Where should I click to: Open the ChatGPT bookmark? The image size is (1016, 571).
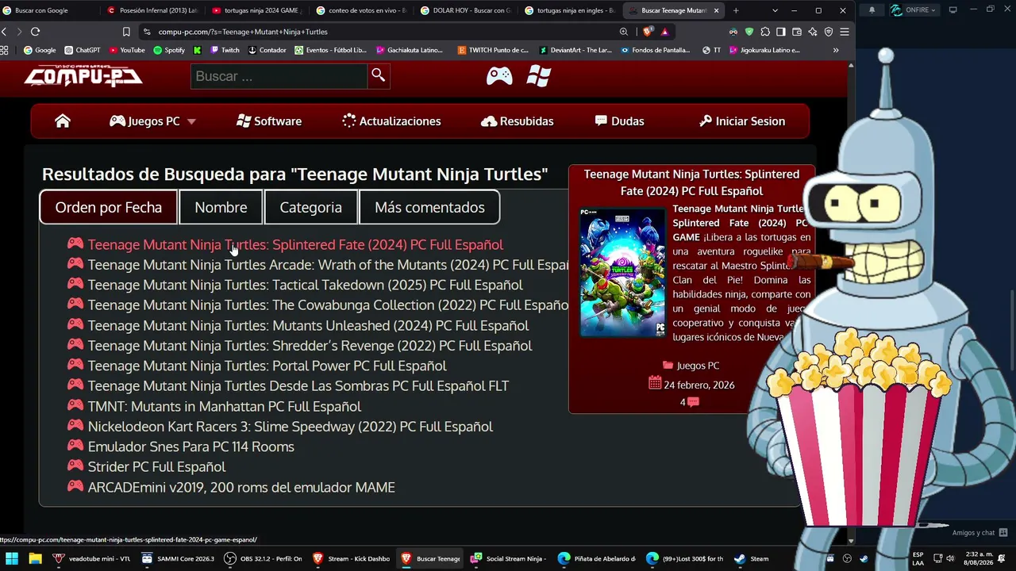pyautogui.click(x=82, y=50)
